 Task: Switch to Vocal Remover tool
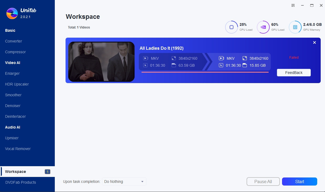coord(18,149)
